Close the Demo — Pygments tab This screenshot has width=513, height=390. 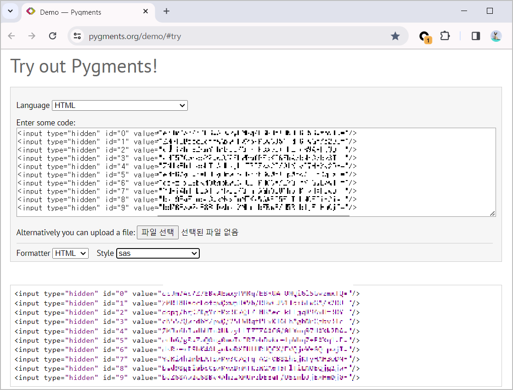[146, 11]
